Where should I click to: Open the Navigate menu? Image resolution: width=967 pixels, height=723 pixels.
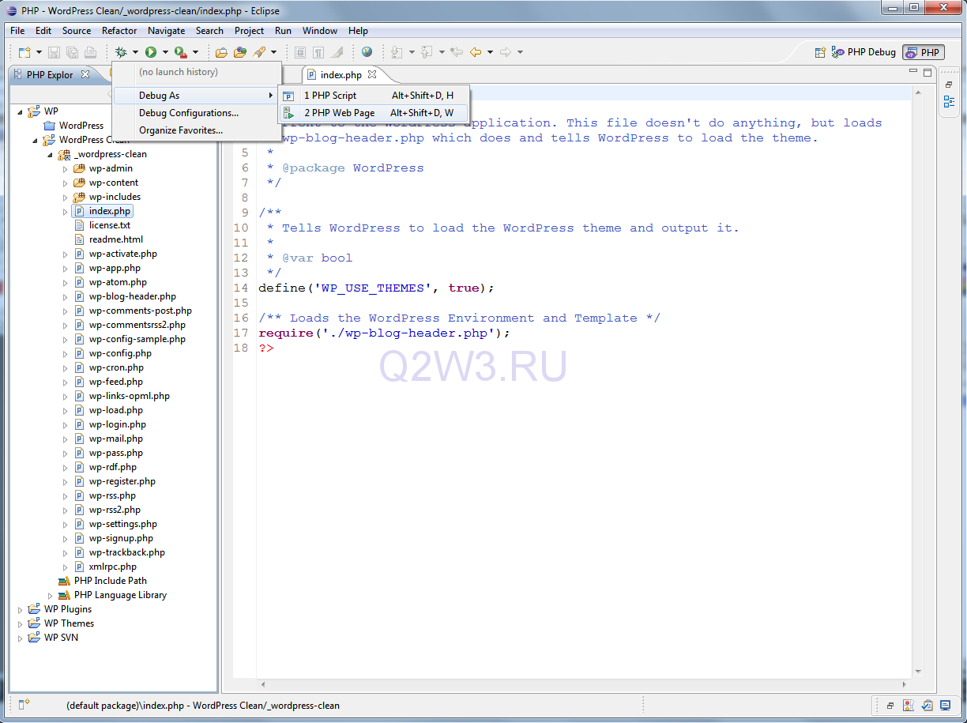click(166, 31)
